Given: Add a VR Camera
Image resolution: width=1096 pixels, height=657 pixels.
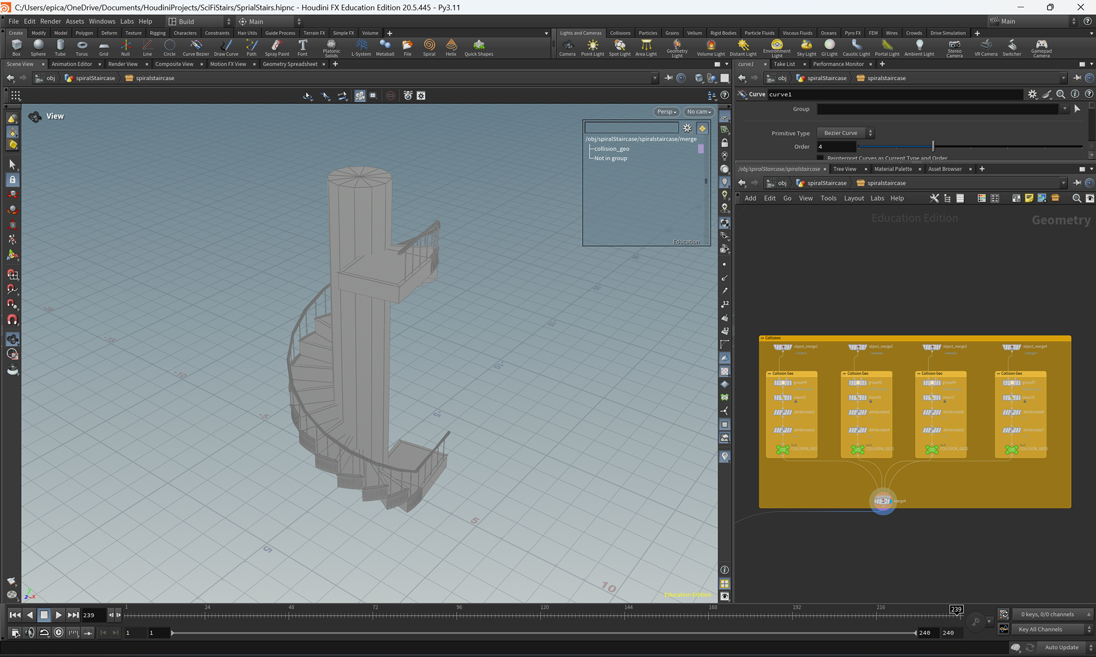Looking at the screenshot, I should [986, 47].
